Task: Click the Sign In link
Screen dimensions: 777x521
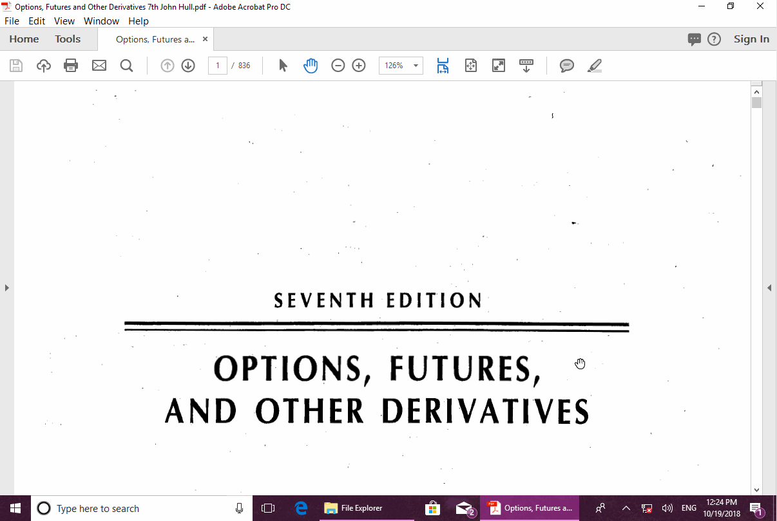Action: point(751,39)
